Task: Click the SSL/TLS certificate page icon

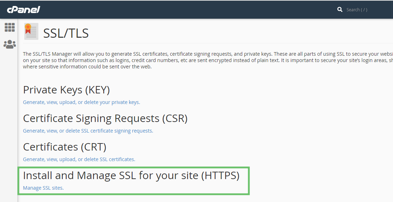Action: click(31, 31)
